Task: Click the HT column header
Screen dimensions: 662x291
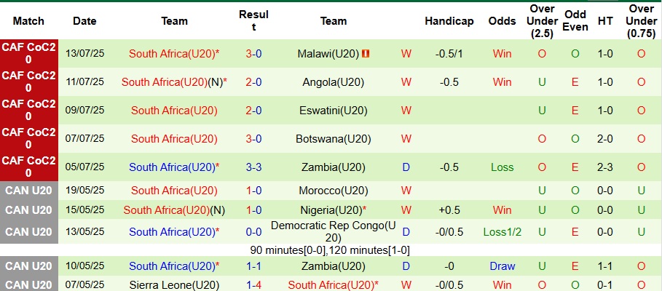Action: [605, 21]
